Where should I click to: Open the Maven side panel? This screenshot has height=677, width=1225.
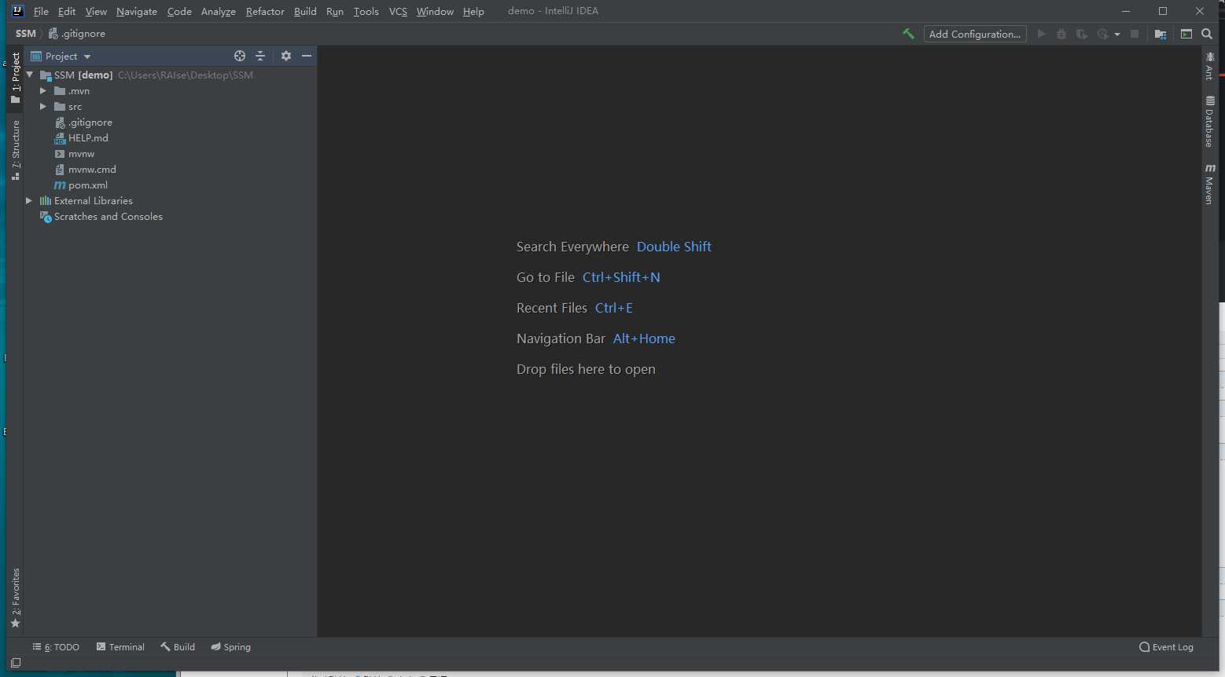point(1209,184)
